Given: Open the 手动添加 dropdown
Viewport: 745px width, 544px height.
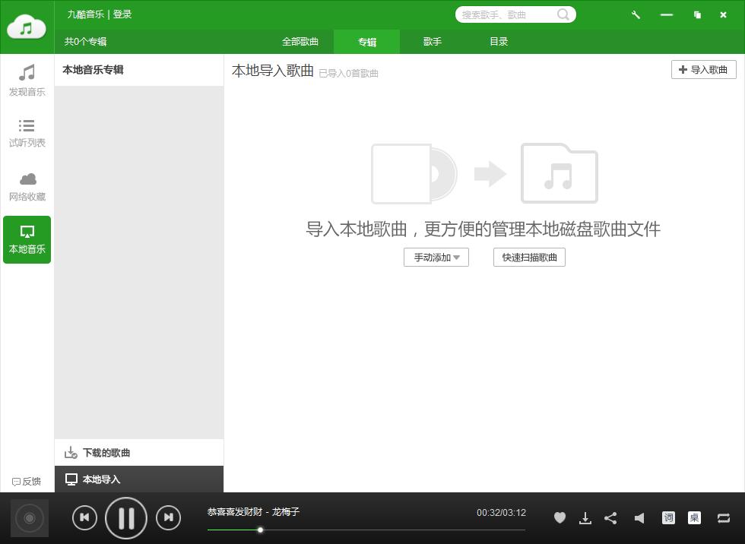Looking at the screenshot, I should (436, 257).
